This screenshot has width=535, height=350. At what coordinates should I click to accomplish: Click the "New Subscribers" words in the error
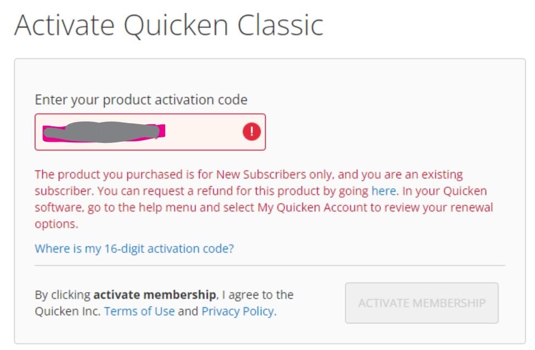pyautogui.click(x=257, y=175)
